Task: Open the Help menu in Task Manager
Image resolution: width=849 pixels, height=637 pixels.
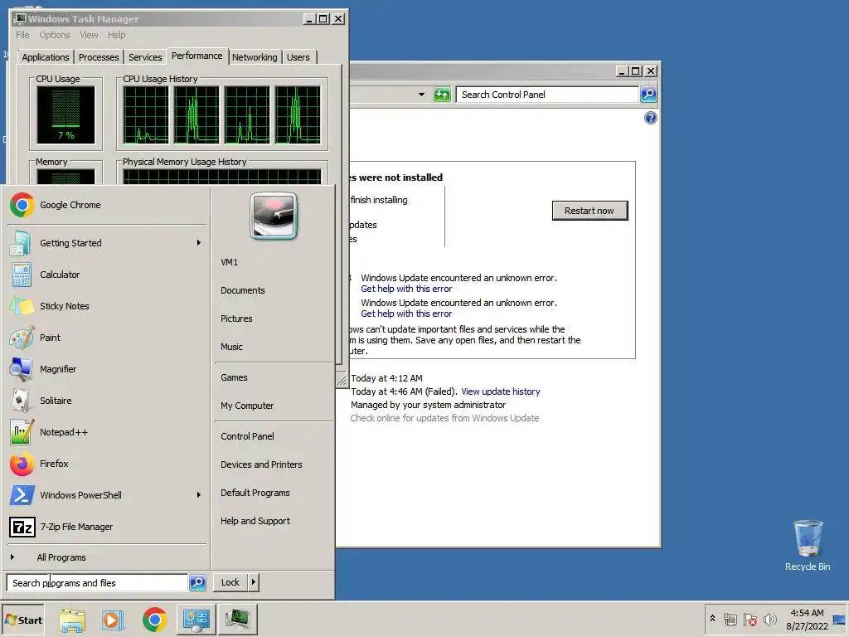Action: coord(116,35)
